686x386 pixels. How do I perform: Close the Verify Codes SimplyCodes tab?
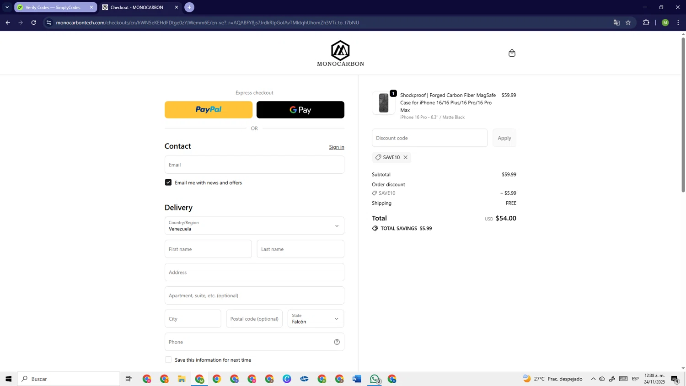(91, 7)
